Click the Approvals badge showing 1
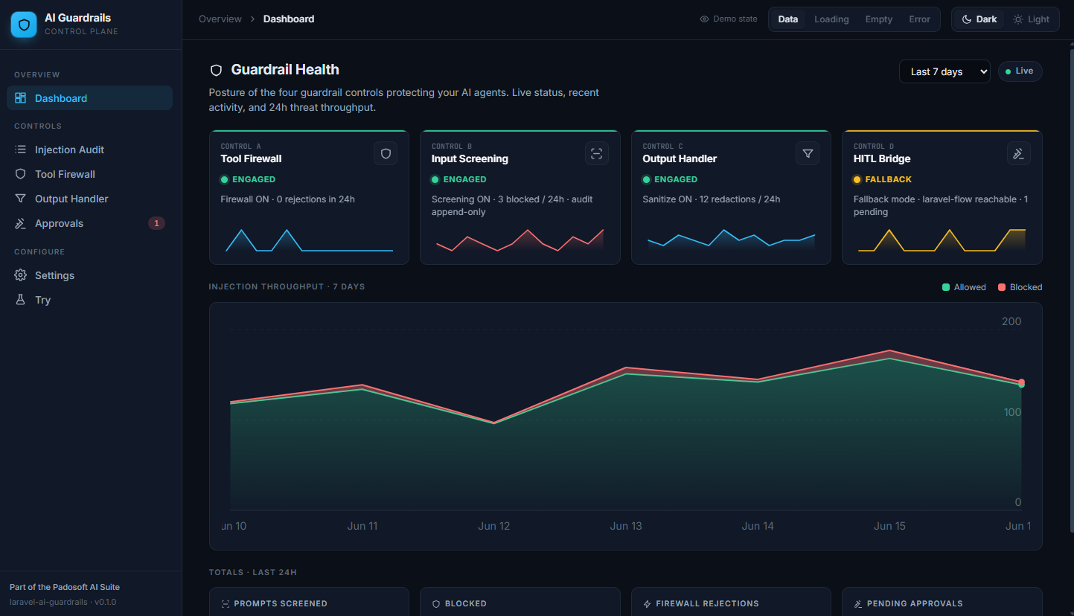This screenshot has width=1074, height=616. 156,223
